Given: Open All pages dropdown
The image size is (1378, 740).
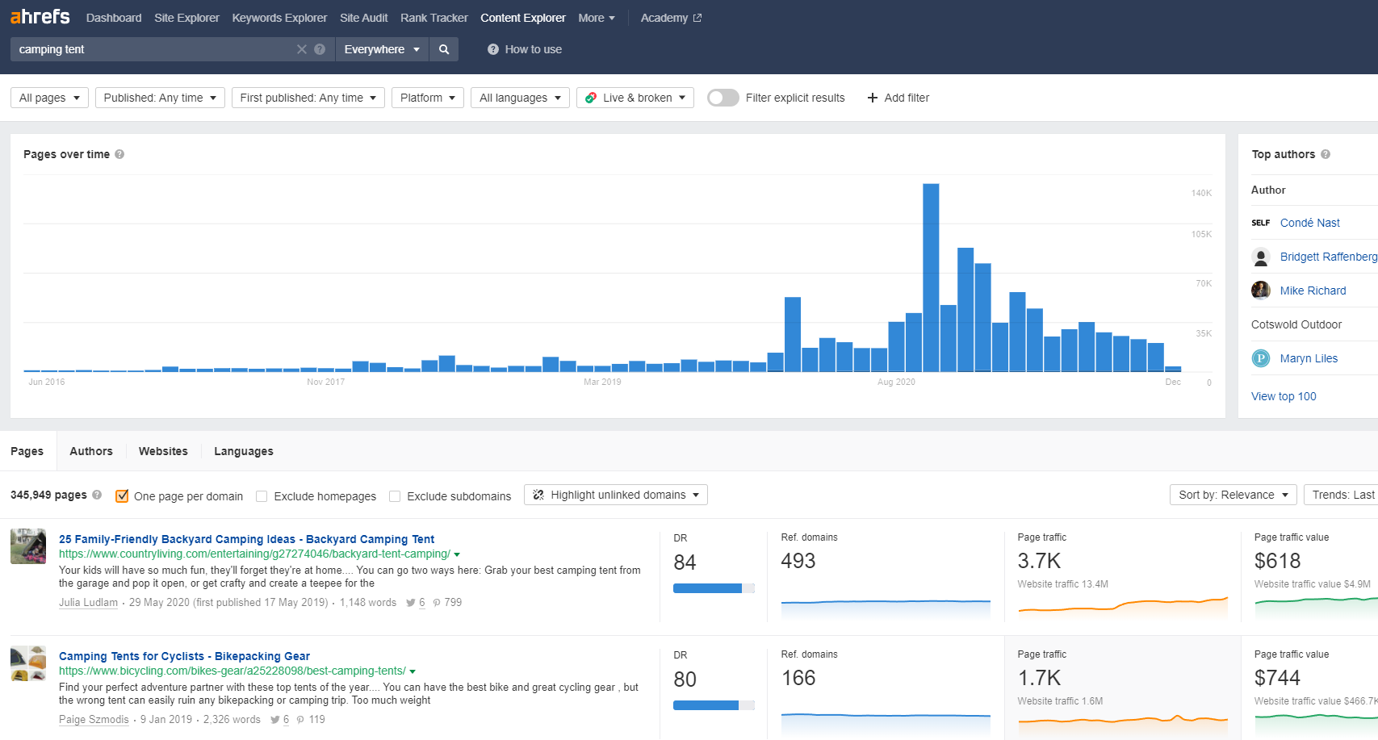Looking at the screenshot, I should coord(49,98).
